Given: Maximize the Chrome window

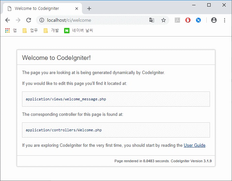Looking at the screenshot, I should coord(209,5).
